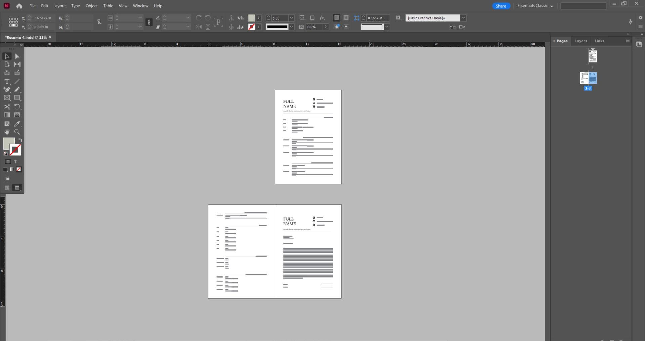Select the Pen tool

click(7, 90)
